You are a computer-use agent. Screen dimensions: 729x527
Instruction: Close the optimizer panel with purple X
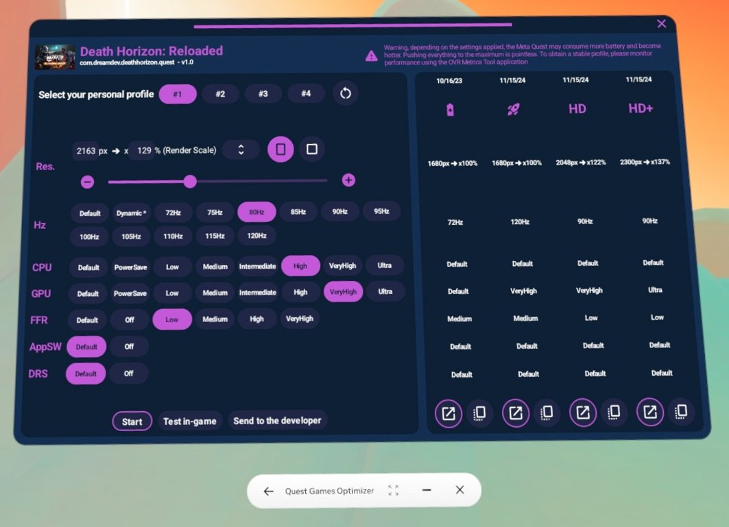pyautogui.click(x=661, y=24)
